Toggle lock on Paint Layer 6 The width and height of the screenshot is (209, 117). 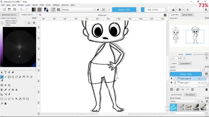(199, 79)
